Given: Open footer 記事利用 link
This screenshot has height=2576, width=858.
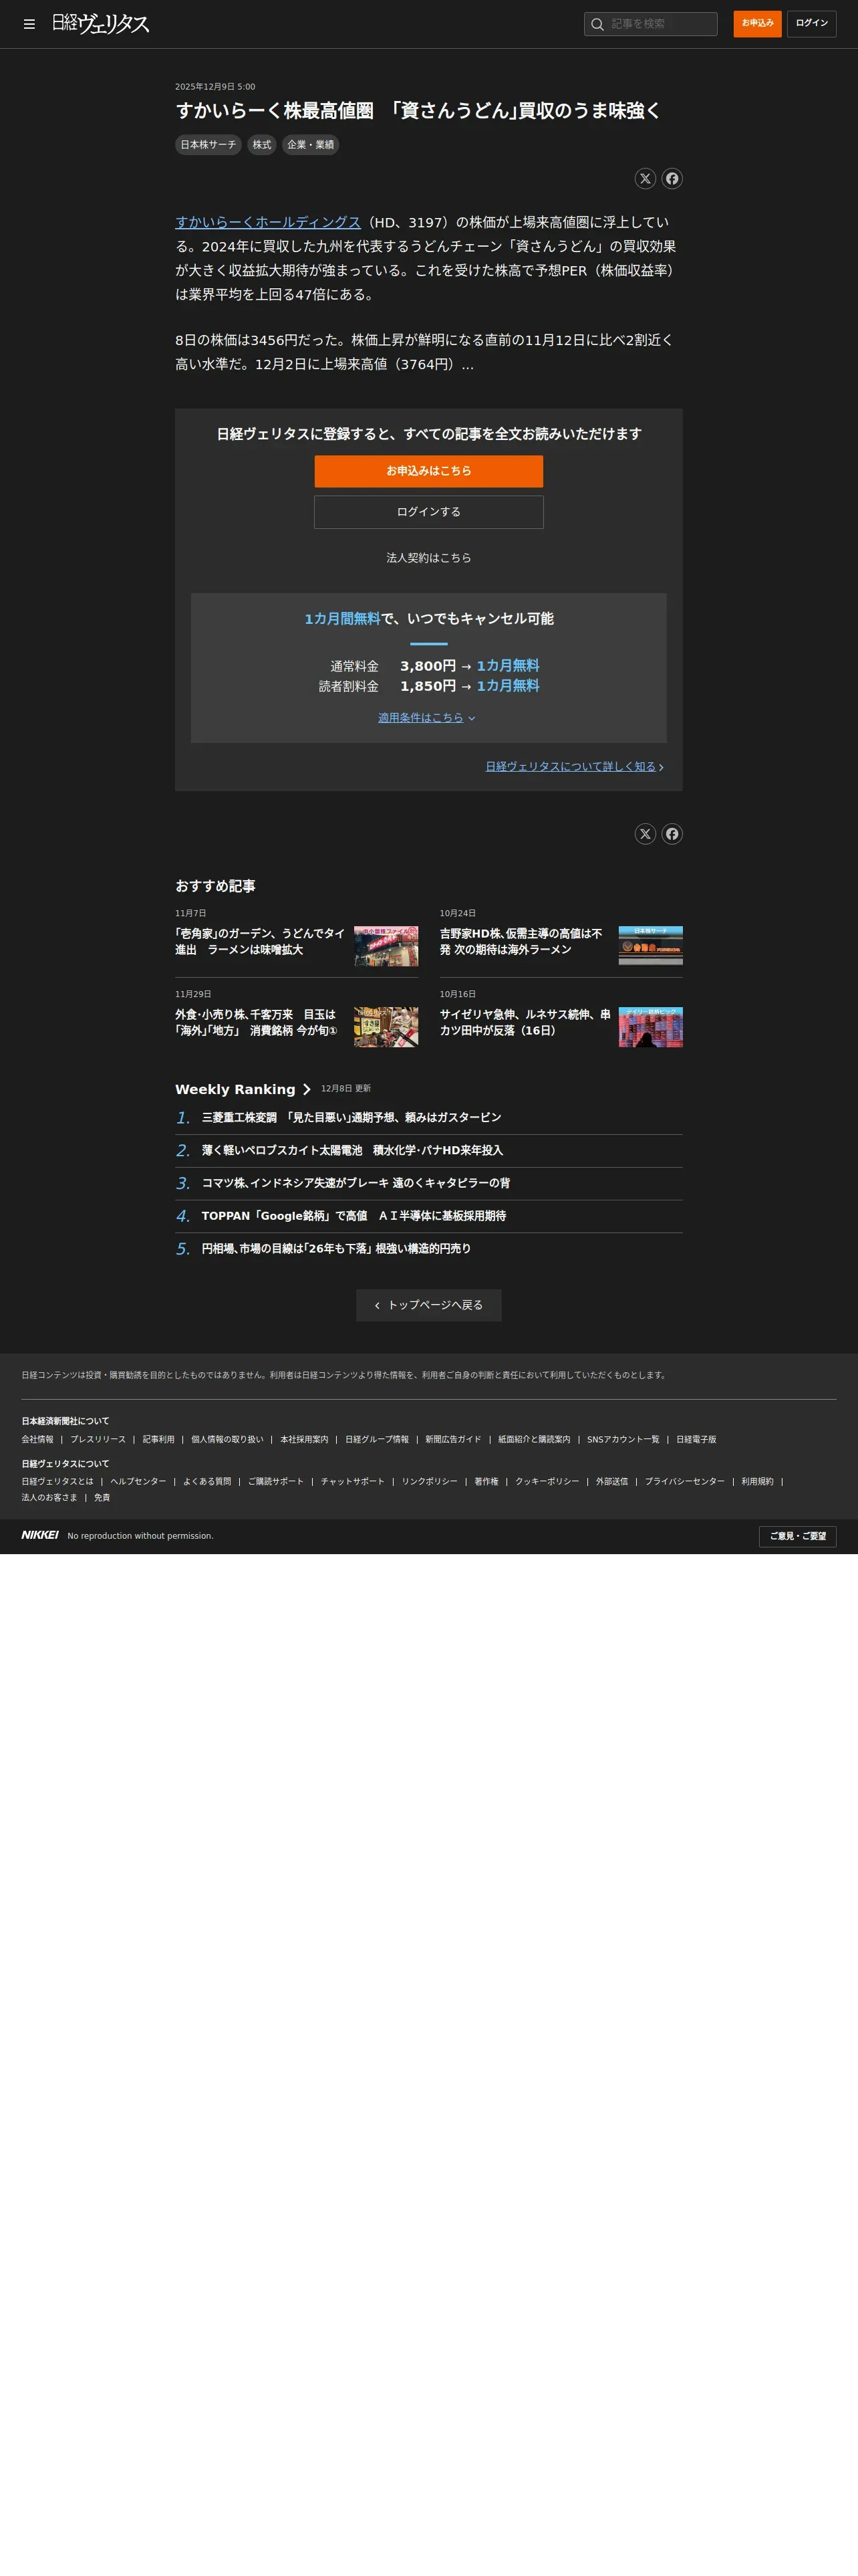Looking at the screenshot, I should (x=159, y=1440).
